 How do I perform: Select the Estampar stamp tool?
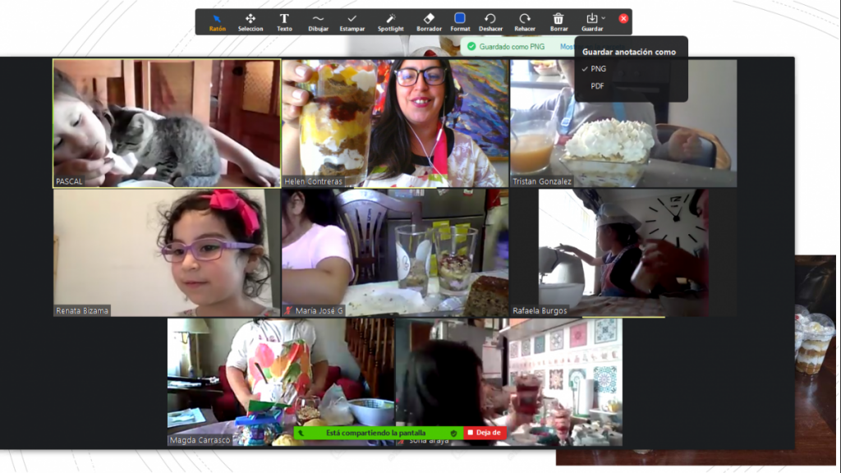pyautogui.click(x=352, y=21)
